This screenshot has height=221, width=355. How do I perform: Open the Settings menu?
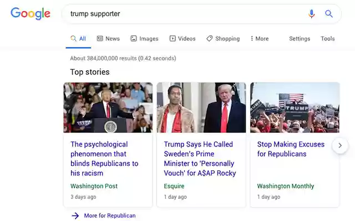tap(300, 39)
